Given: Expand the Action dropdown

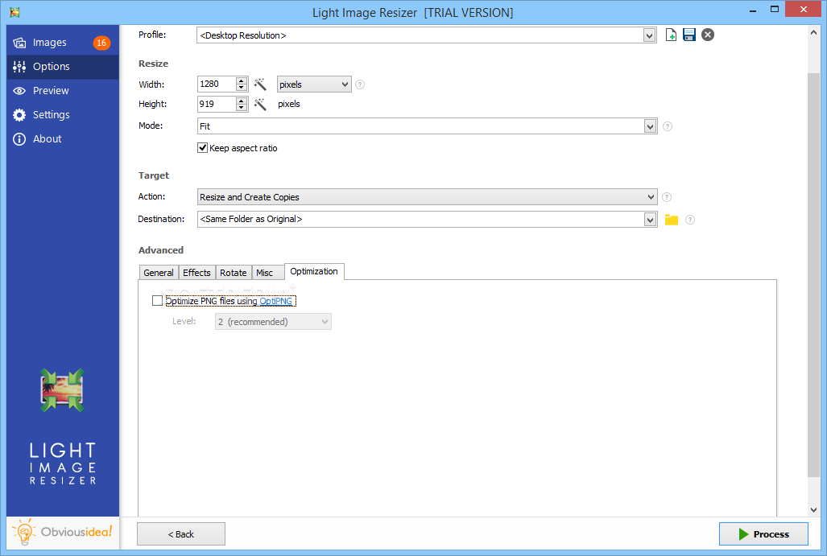Looking at the screenshot, I should [428, 197].
